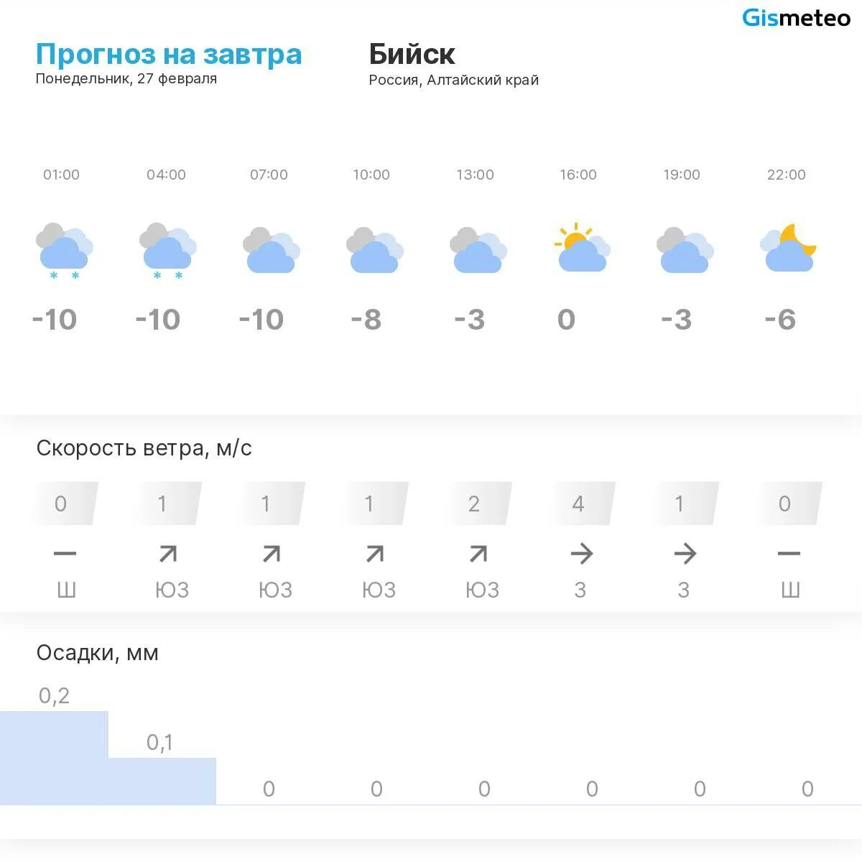Click the 0 degree temperature at 16:00
This screenshot has width=862, height=862.
click(x=566, y=320)
